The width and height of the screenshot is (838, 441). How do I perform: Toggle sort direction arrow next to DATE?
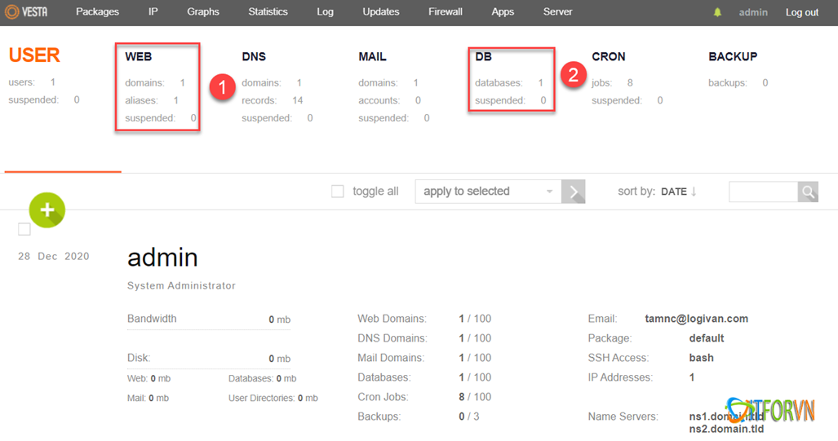(x=694, y=192)
